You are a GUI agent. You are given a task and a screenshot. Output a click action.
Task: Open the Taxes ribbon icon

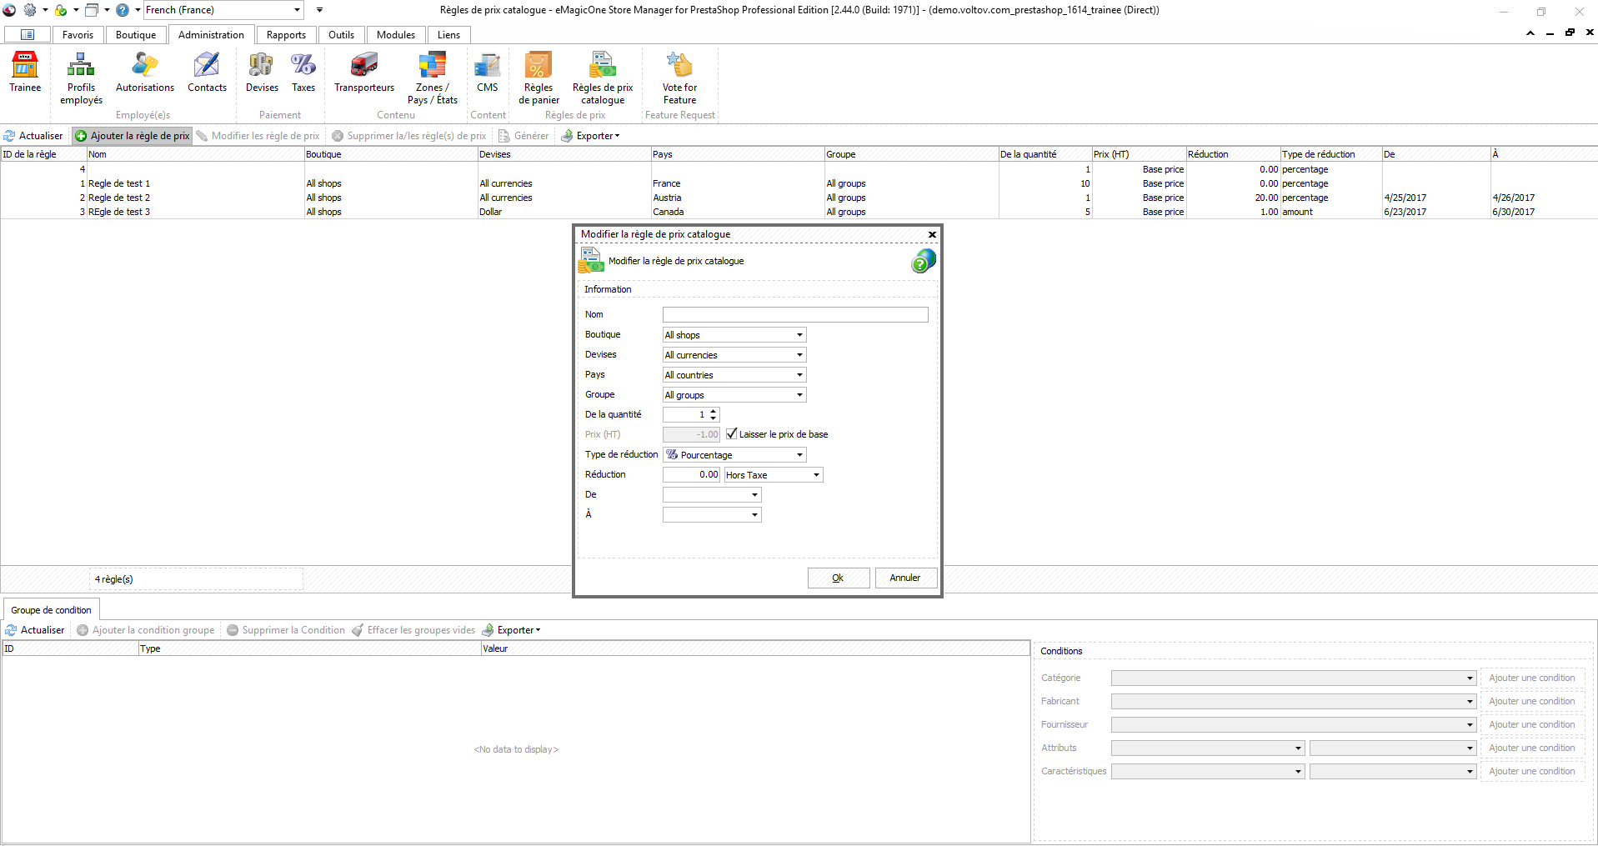pyautogui.click(x=303, y=73)
